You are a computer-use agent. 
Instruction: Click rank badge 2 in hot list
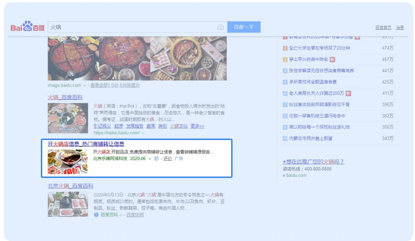[285, 48]
